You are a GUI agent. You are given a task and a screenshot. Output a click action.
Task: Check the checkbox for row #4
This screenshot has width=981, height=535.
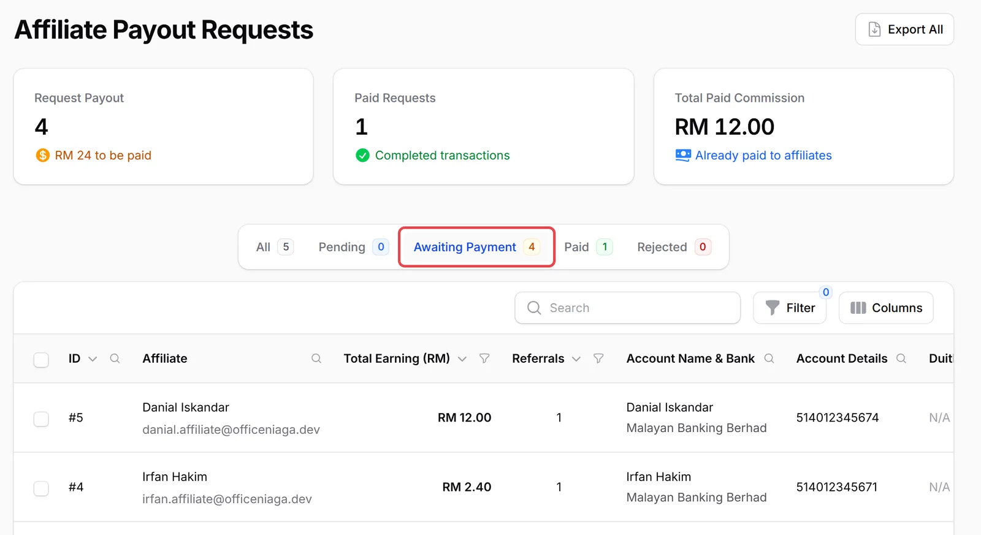(x=41, y=488)
